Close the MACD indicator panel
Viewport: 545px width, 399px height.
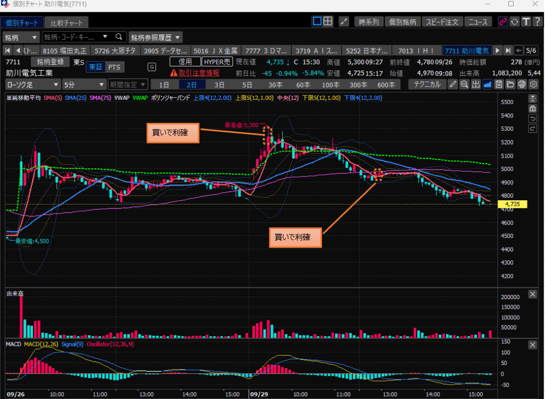point(532,345)
